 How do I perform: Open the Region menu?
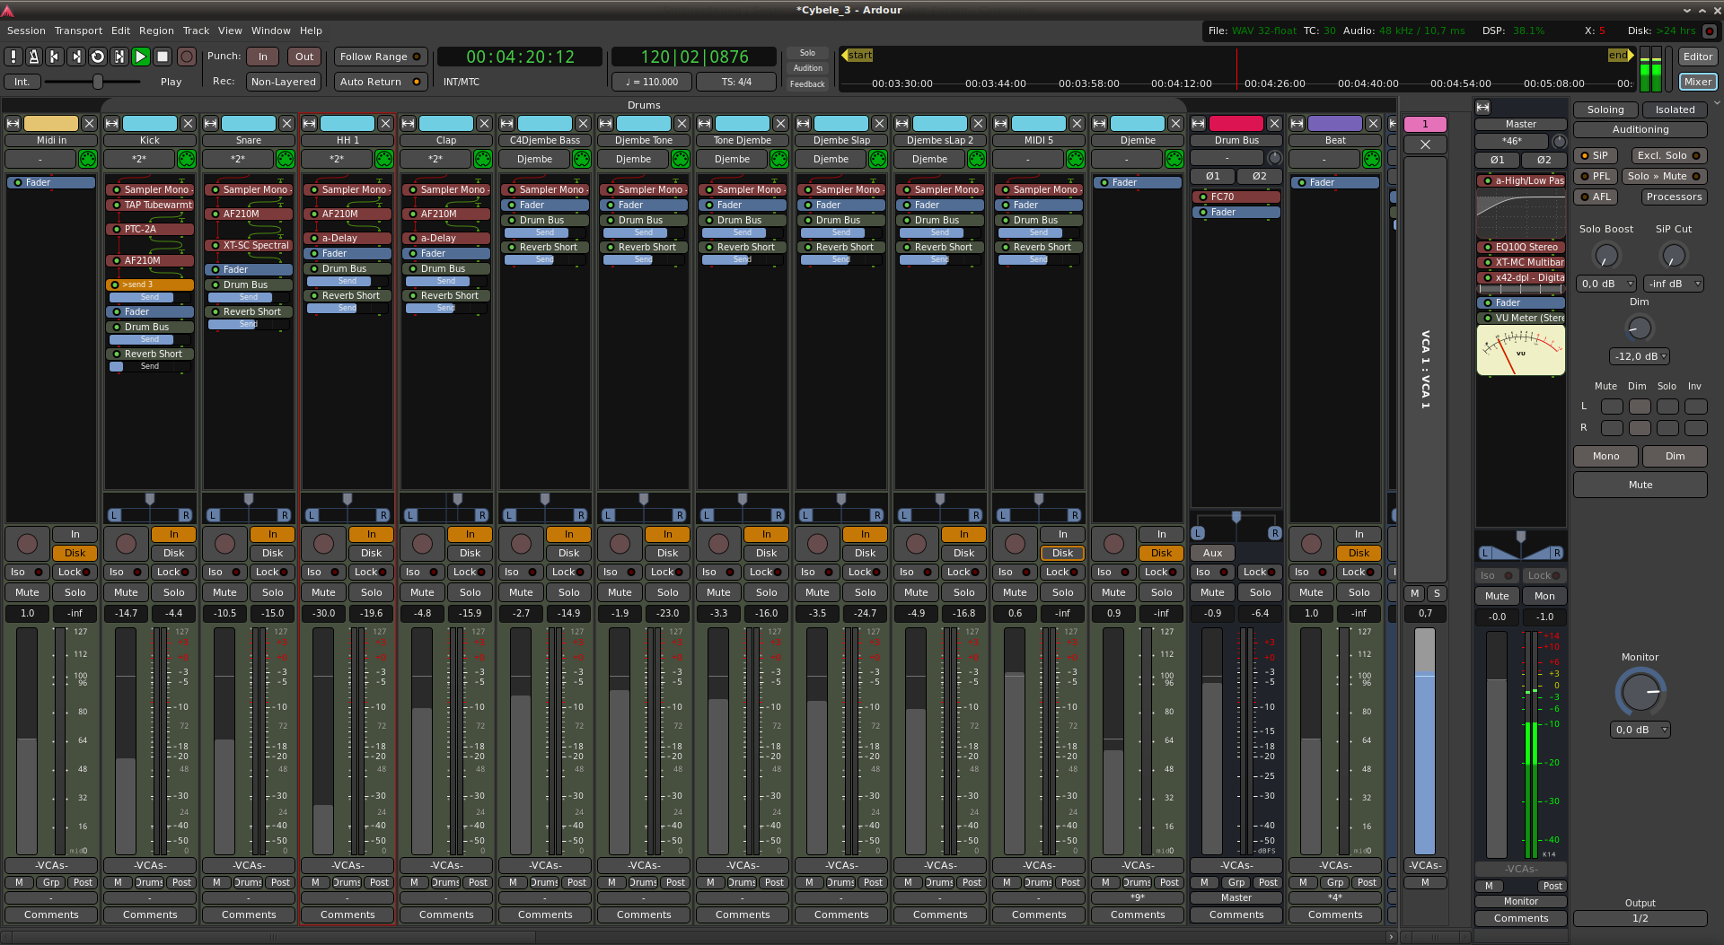[x=156, y=31]
